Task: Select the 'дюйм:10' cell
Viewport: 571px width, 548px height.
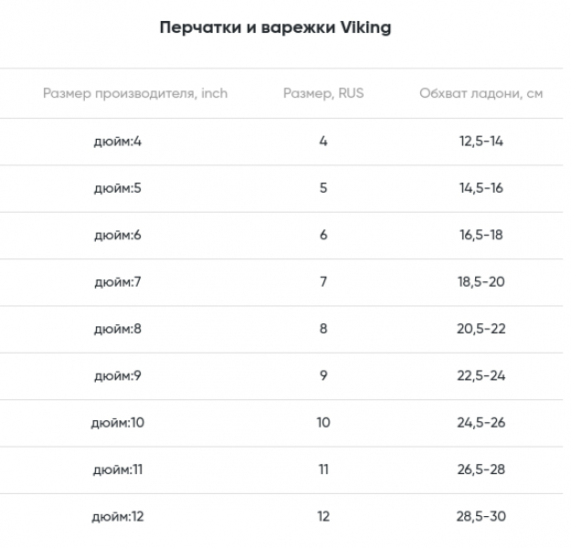Action: [x=118, y=423]
